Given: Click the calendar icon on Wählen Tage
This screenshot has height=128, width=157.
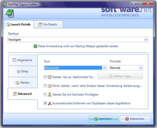Looking at the screenshot, I should point(111,76).
